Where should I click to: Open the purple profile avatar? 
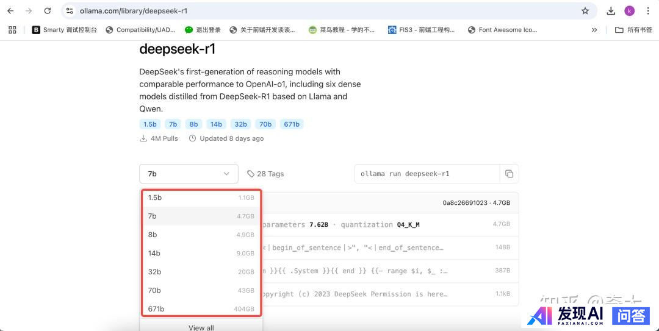click(629, 11)
